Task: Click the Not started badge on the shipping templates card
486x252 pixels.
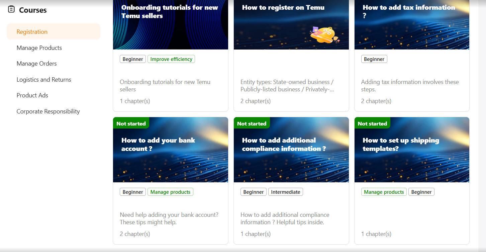Action: (x=372, y=123)
